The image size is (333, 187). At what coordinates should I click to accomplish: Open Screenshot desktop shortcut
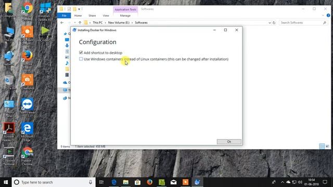click(x=27, y=82)
